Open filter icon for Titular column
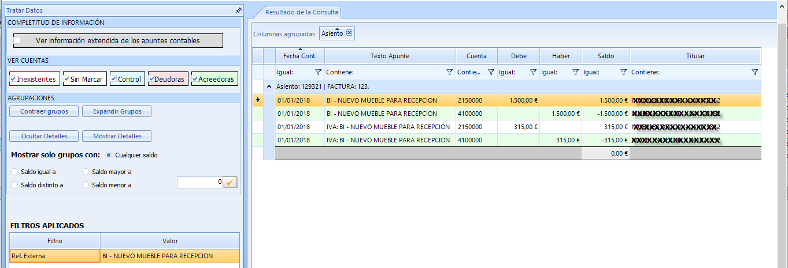Screen dimensions: 788x268 click(x=754, y=73)
